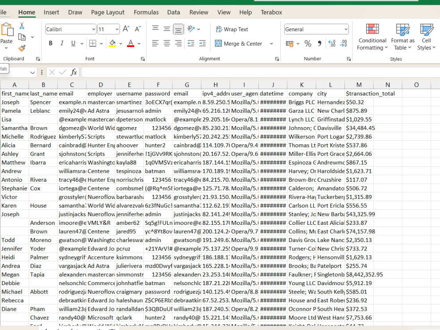This screenshot has height=330, width=440.
Task: Select Bottom Align icon
Action: click(178, 29)
